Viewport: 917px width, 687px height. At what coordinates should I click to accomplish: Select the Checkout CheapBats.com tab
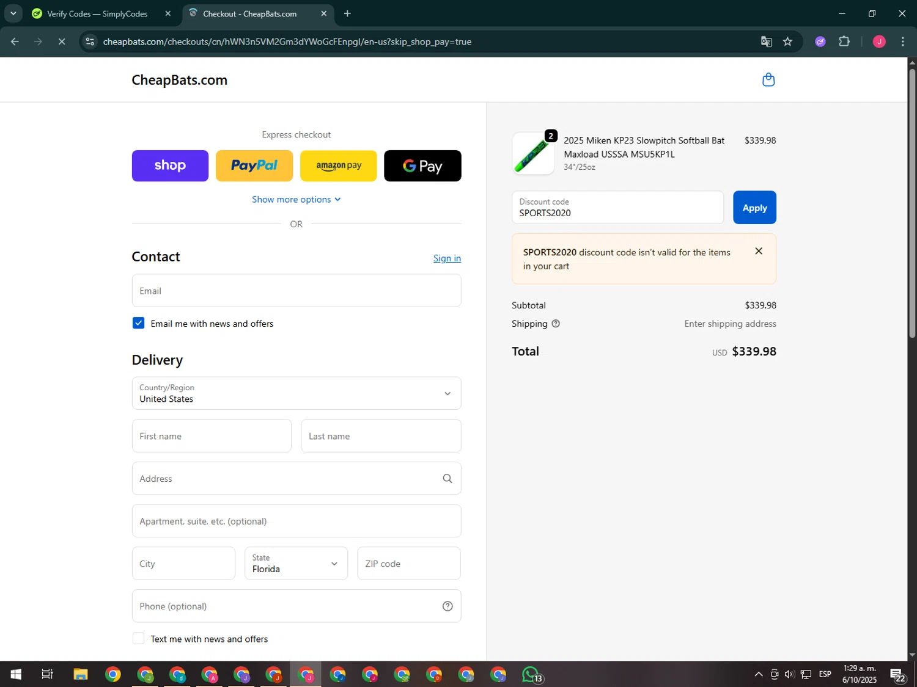pyautogui.click(x=251, y=13)
